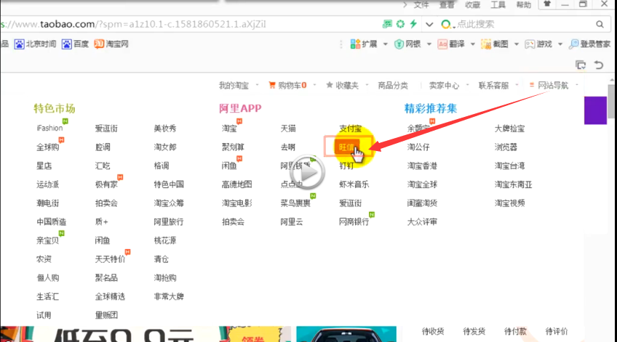The image size is (617, 342).
Task: Open the 工具 menu
Action: [498, 4]
